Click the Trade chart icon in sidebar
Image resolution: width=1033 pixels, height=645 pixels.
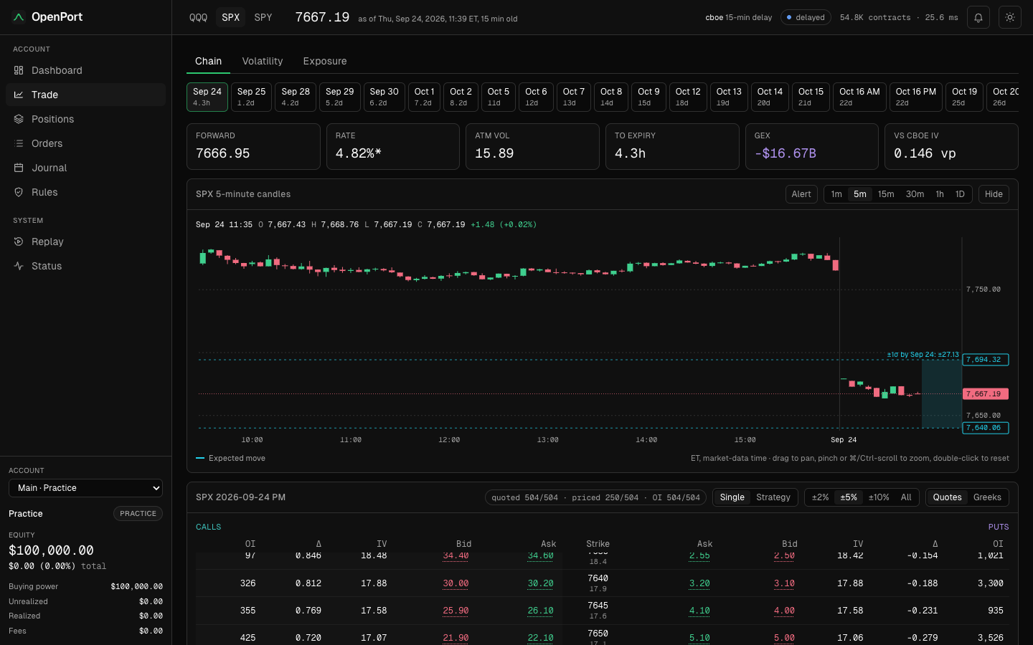[19, 95]
